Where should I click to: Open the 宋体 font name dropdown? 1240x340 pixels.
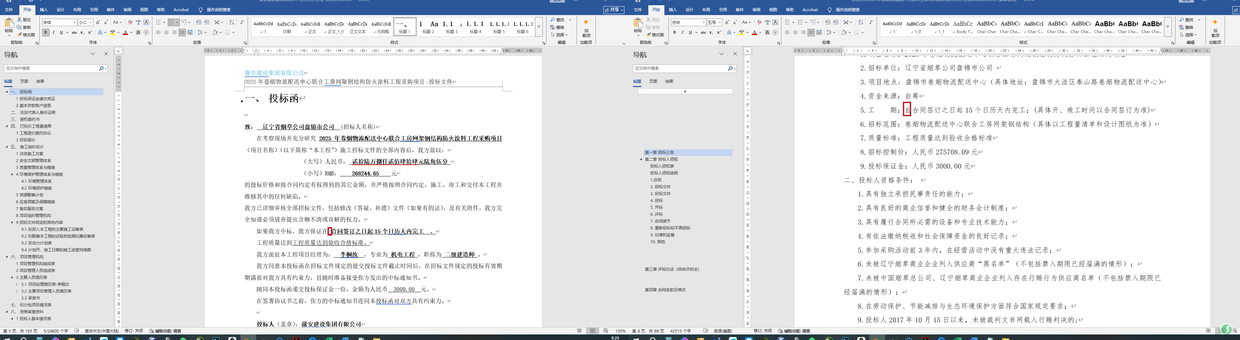75,23
